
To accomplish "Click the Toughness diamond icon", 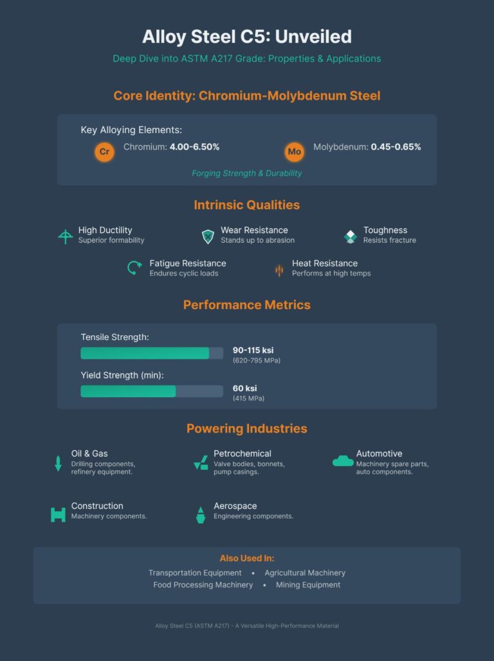I will (350, 236).
